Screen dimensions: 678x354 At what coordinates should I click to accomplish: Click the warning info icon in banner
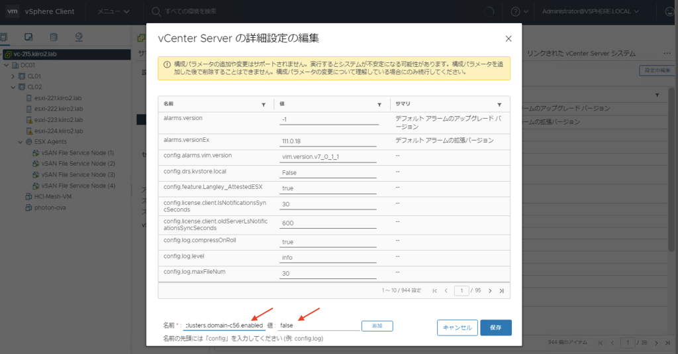167,64
